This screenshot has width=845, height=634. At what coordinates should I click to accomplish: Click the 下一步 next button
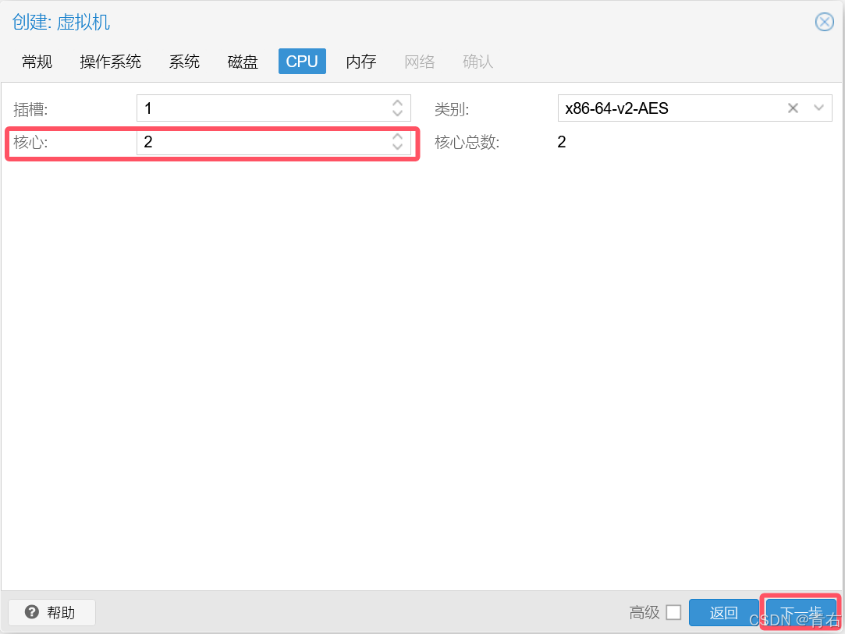point(801,612)
